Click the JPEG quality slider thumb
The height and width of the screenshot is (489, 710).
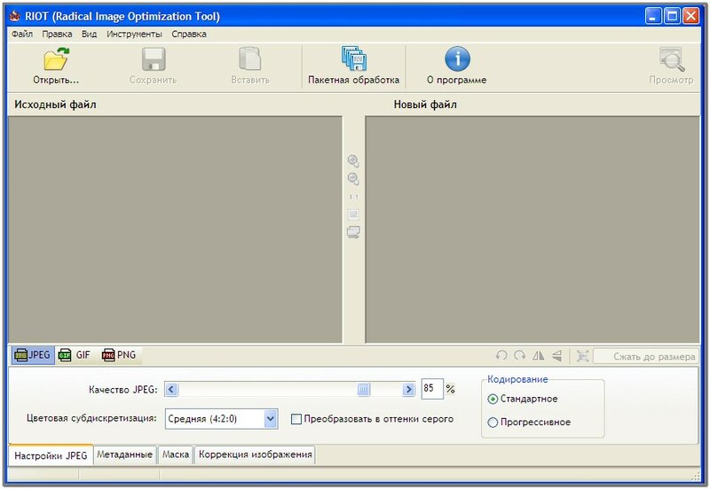[363, 389]
